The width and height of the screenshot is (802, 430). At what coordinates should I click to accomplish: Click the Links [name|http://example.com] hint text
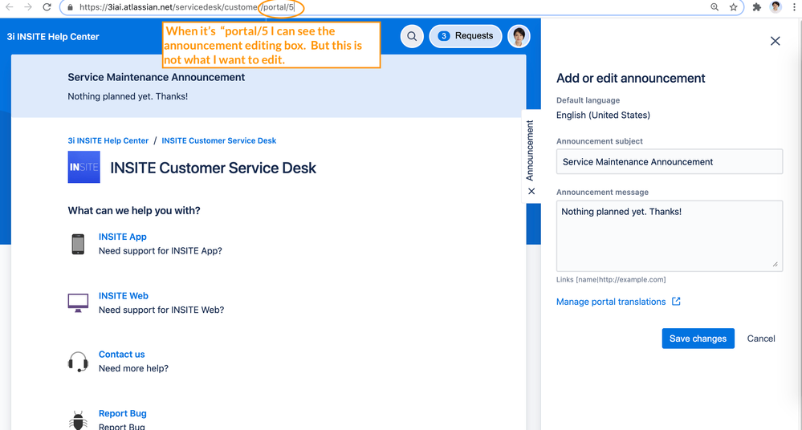pyautogui.click(x=611, y=280)
